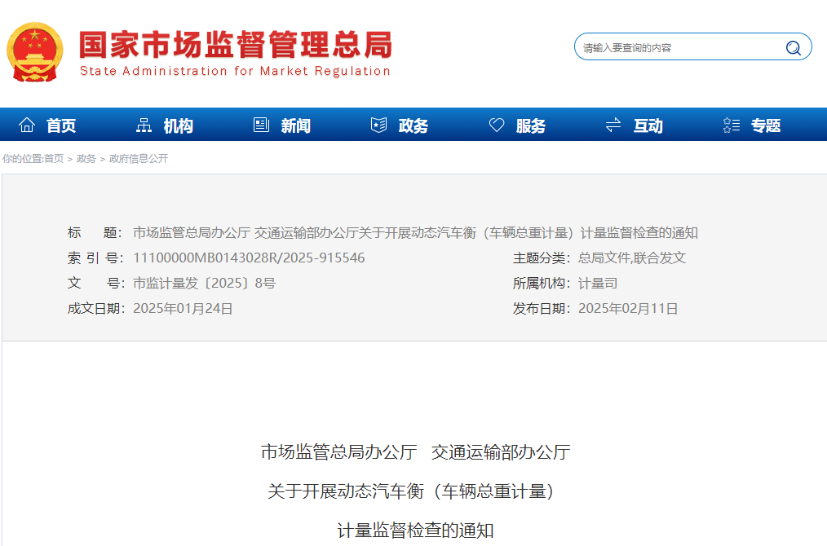Click the shield-star icon beside 政务
Image resolution: width=827 pixels, height=546 pixels.
click(378, 125)
